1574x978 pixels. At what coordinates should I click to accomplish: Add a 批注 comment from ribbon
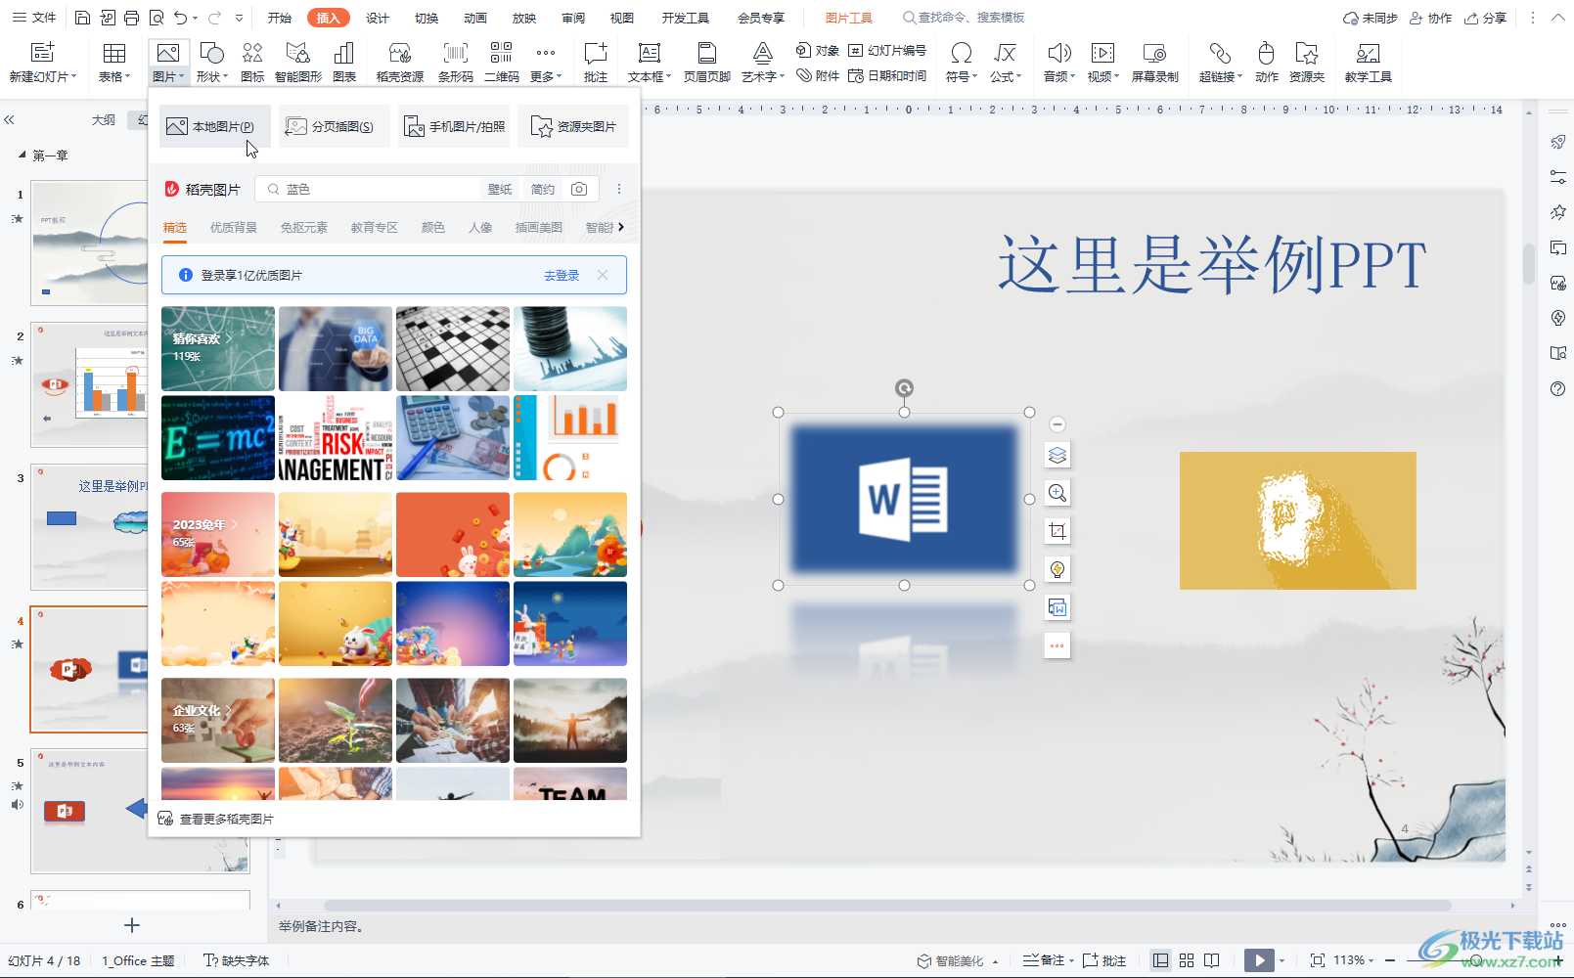[x=596, y=62]
